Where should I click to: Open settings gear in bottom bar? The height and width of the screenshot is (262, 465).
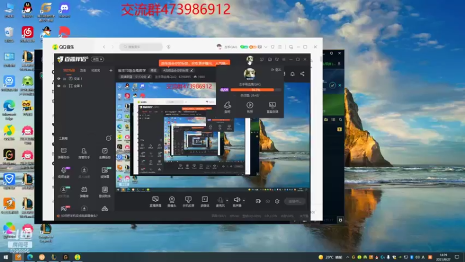[277, 201]
